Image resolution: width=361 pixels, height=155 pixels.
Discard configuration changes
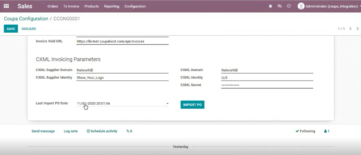point(29,29)
